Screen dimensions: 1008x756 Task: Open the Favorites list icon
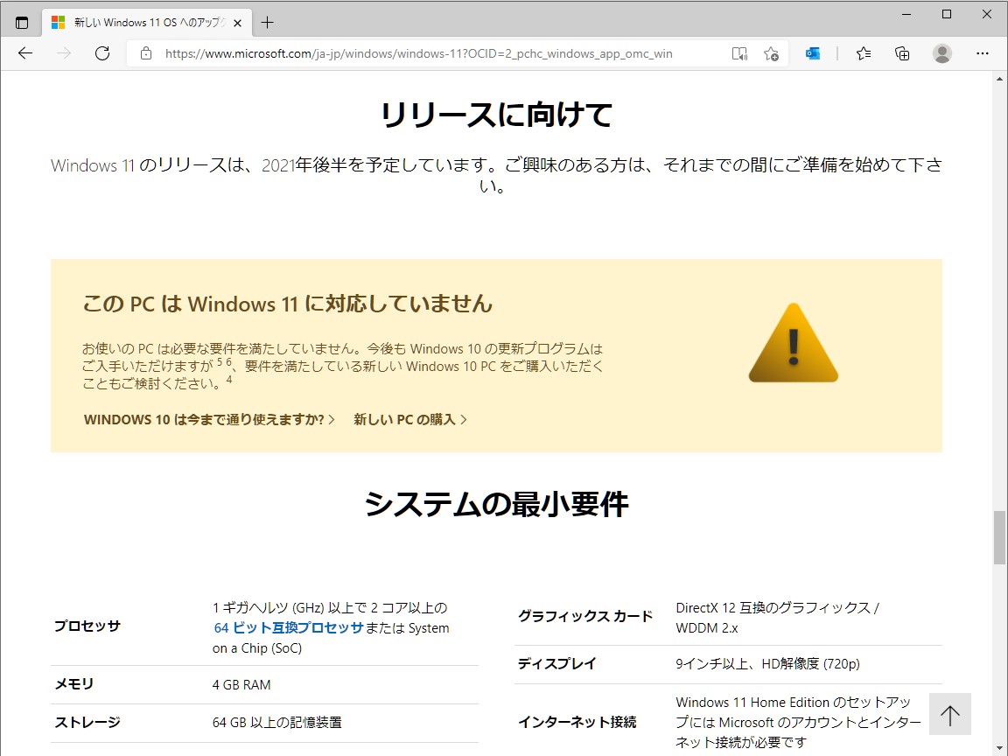pyautogui.click(x=863, y=53)
